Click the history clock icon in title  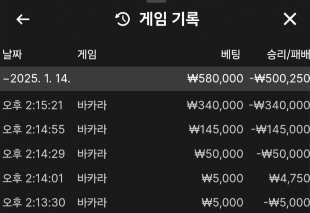click(x=123, y=19)
